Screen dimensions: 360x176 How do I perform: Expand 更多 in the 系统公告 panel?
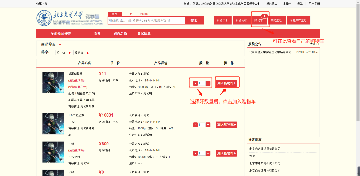[315, 44]
